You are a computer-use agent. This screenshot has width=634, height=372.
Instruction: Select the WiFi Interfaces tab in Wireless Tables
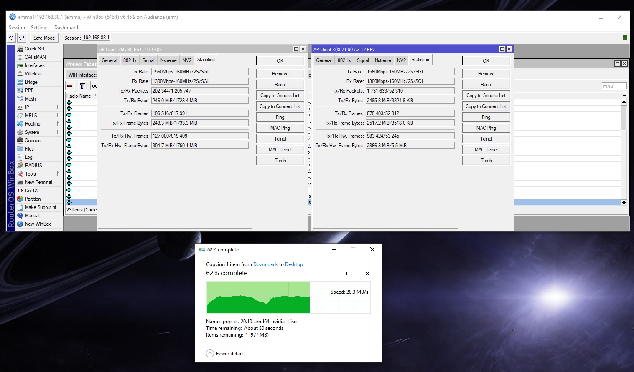[82, 75]
